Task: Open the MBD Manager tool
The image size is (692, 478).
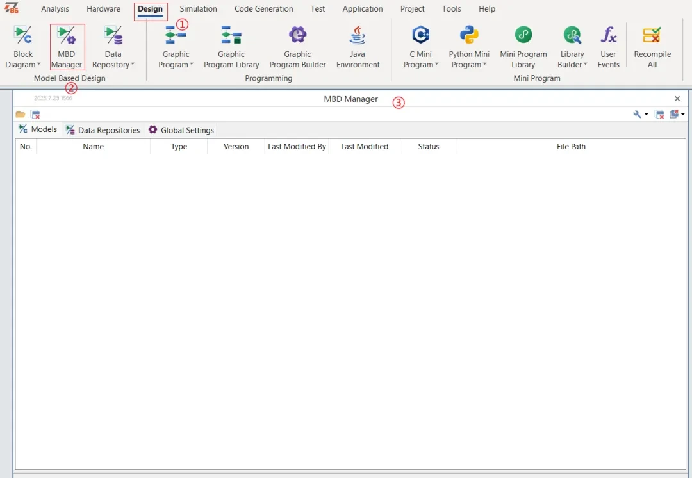Action: pyautogui.click(x=67, y=45)
